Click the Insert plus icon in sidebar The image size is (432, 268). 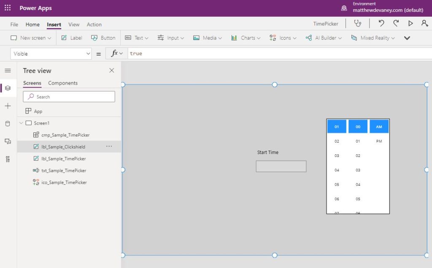pos(8,106)
